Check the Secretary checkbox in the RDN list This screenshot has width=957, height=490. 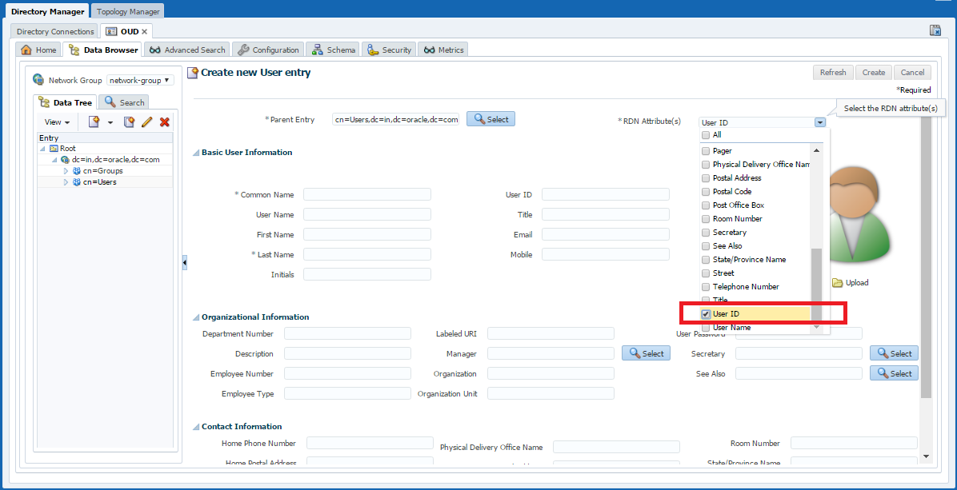(x=706, y=232)
